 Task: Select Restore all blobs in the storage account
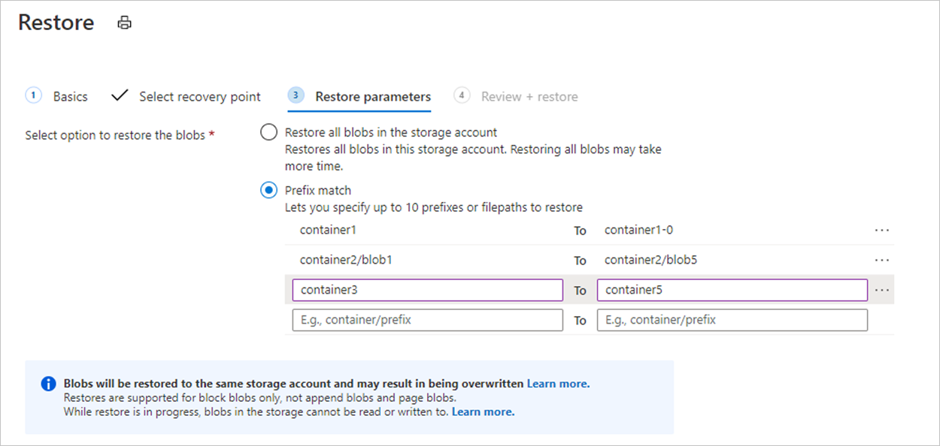pyautogui.click(x=268, y=131)
